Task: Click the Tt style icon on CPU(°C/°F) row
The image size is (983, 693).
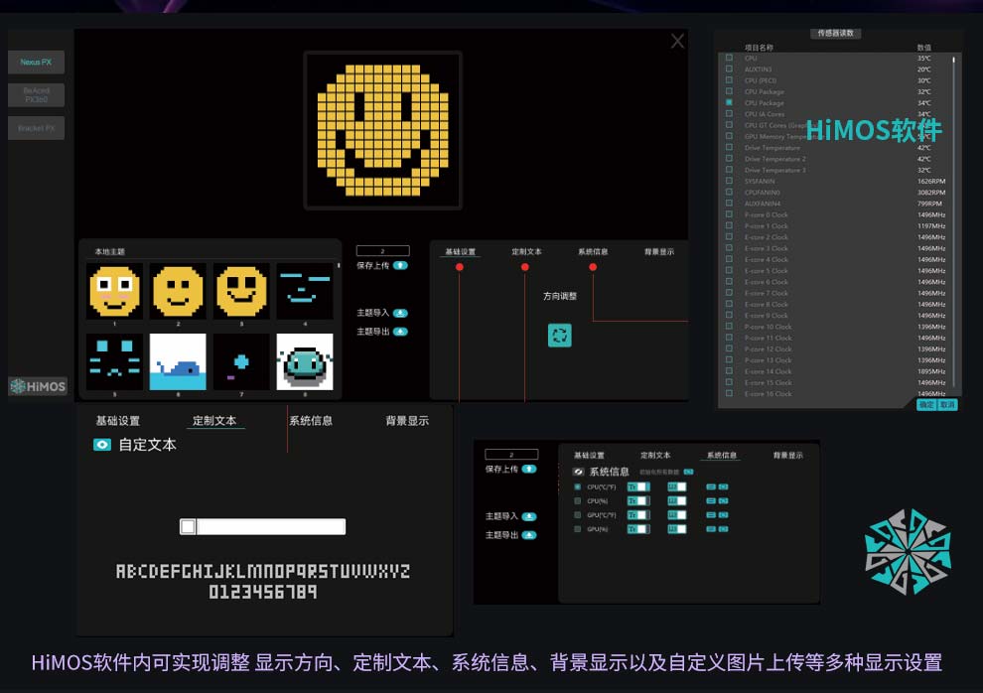Action: [632, 485]
